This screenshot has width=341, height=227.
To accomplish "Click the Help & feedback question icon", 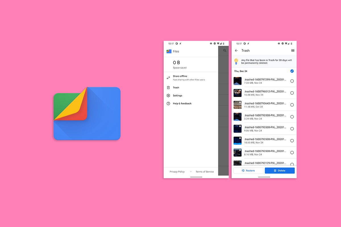I will [168, 104].
